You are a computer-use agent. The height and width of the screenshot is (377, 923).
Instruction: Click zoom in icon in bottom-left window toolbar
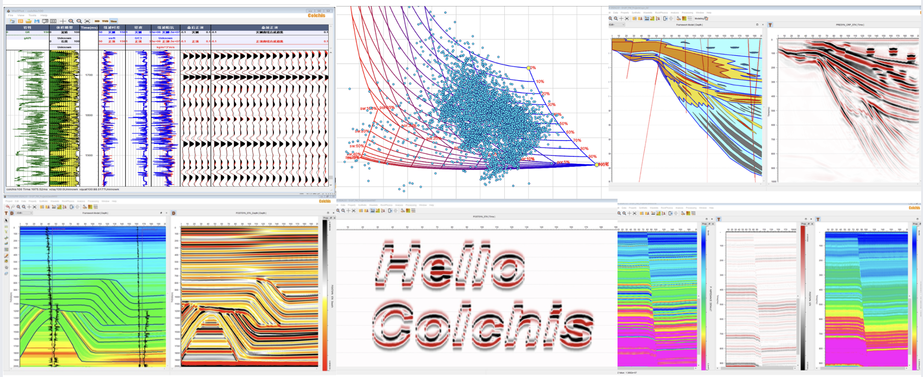(x=19, y=207)
